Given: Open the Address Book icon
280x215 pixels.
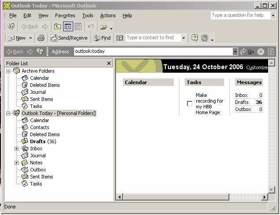Looking at the screenshot, I should pyautogui.click(x=119, y=38).
